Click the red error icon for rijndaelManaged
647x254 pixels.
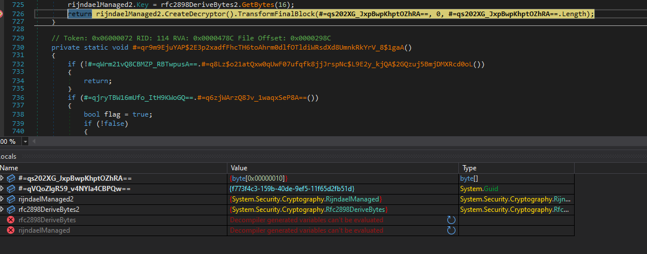tap(11, 230)
